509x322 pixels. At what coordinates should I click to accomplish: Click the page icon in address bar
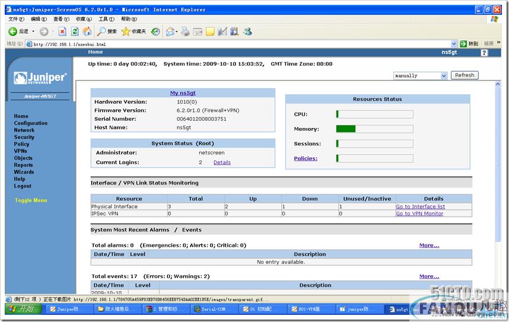pyautogui.click(x=29, y=44)
